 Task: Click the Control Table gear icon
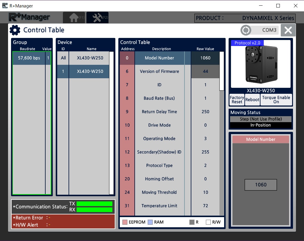click(x=15, y=30)
